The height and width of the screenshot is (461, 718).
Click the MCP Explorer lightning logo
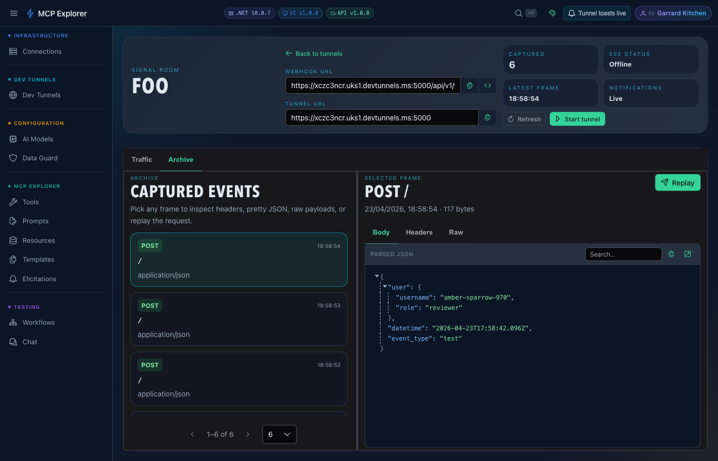(30, 13)
